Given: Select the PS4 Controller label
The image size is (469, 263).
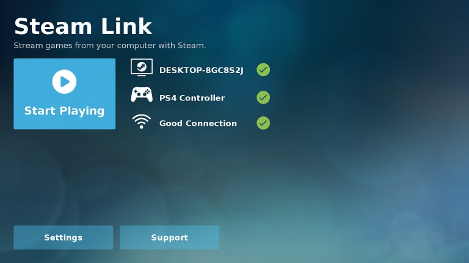Looking at the screenshot, I should point(192,98).
